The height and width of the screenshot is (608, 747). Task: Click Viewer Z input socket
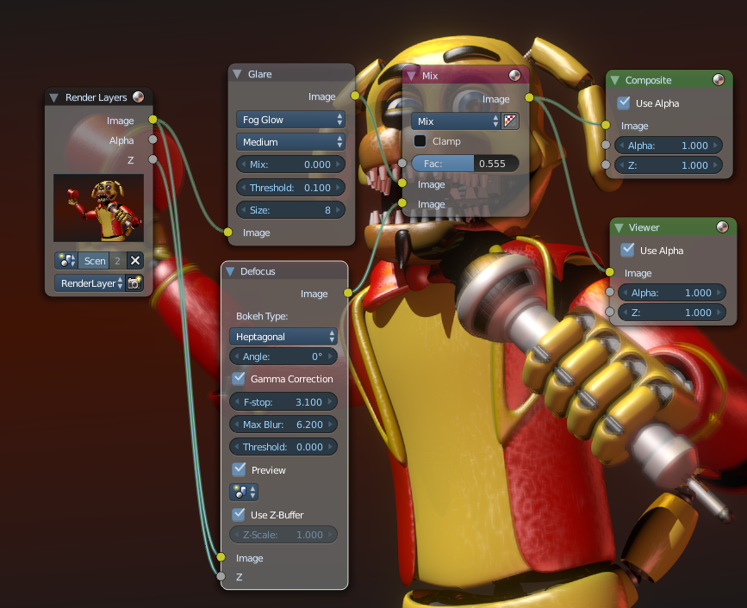610,312
